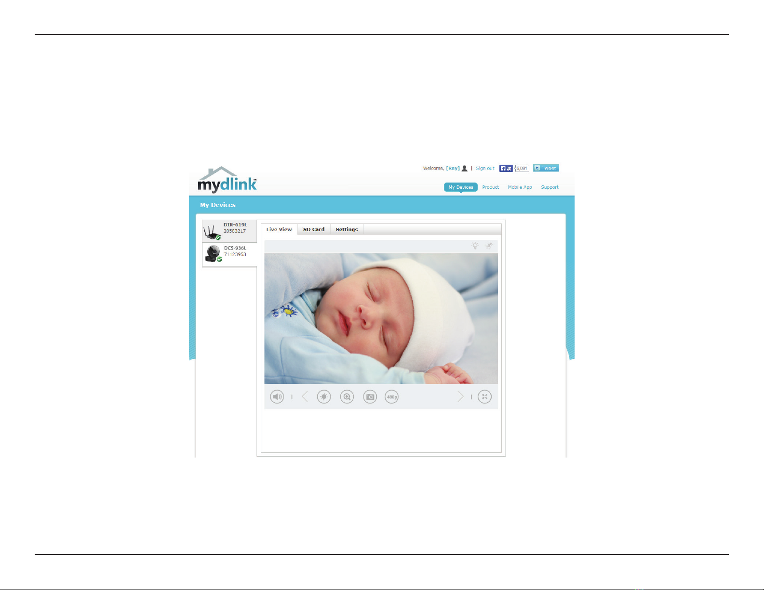Viewport: 764px width, 590px height.
Task: Click the My Devices heading
Action: [218, 205]
